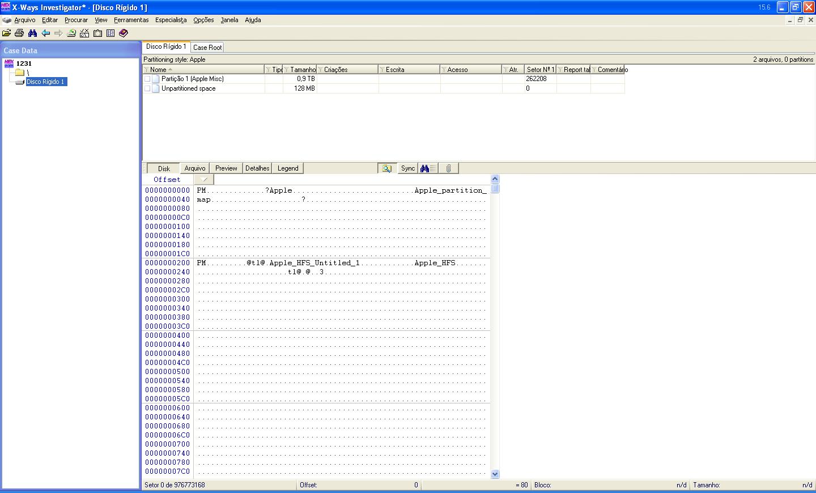This screenshot has height=493, width=816.
Task: Click Setor 0 de 976773168 in status bar
Action: tap(175, 485)
